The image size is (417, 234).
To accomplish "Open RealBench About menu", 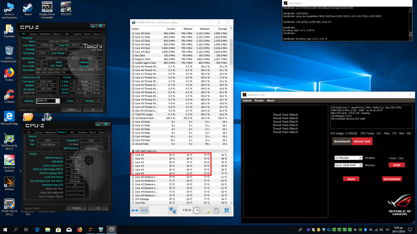I will [271, 100].
